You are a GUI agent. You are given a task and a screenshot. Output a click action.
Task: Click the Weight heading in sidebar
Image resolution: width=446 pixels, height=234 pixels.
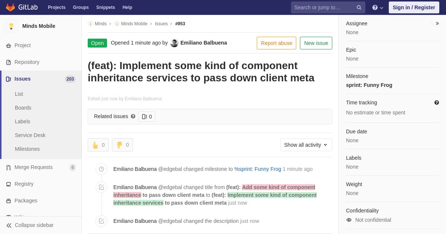click(x=354, y=184)
